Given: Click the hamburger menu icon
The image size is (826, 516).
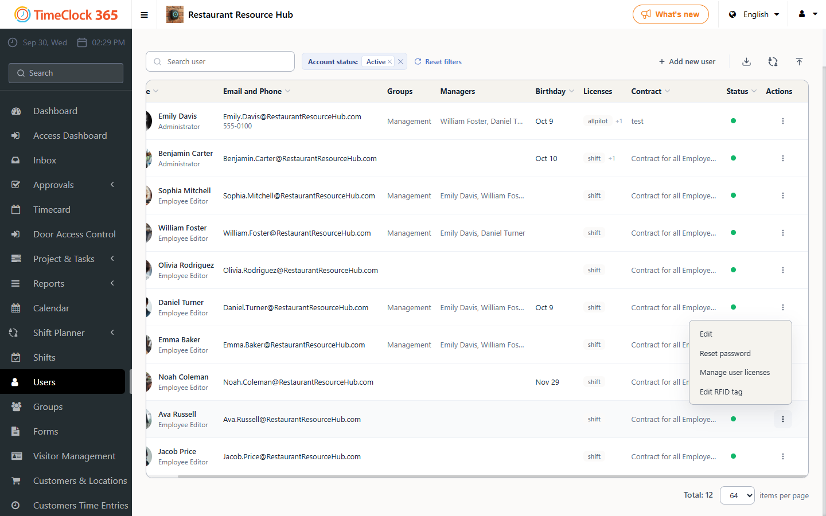Looking at the screenshot, I should 145,15.
